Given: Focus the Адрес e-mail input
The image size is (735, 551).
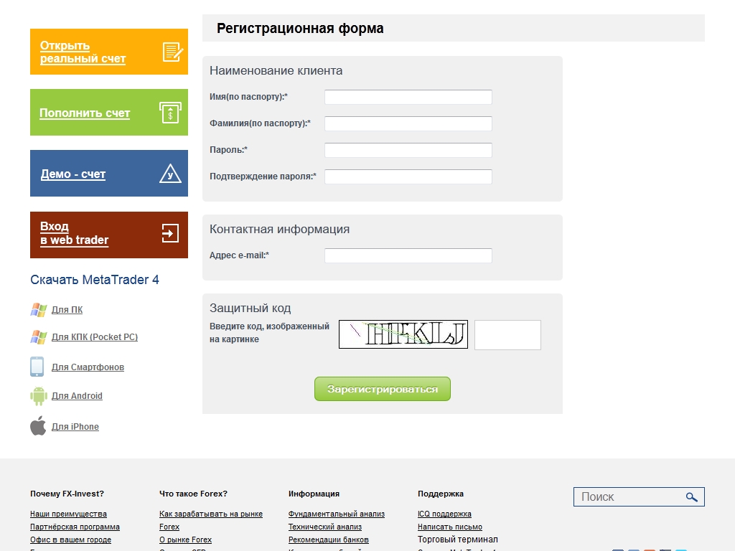Looking at the screenshot, I should pos(408,255).
